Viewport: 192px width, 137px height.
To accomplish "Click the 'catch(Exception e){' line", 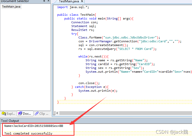I will (x=90, y=87).
